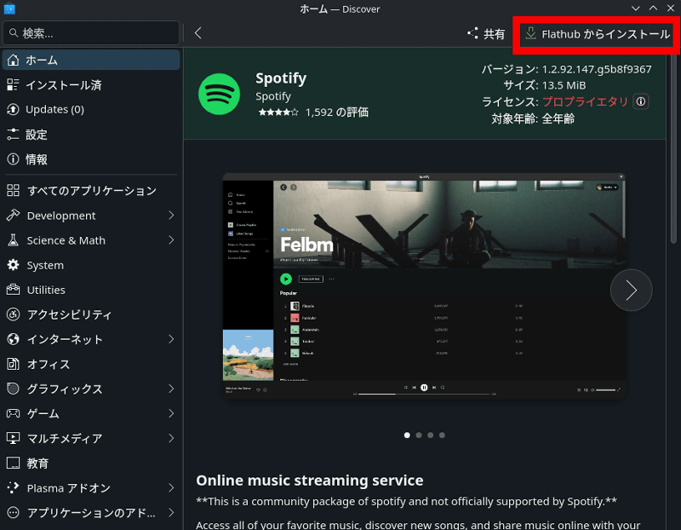Select the fourth screenshot page dot
681x530 pixels.
pos(442,435)
